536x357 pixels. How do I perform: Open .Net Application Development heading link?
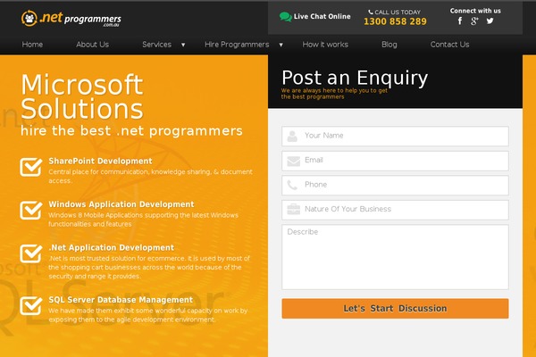(111, 248)
